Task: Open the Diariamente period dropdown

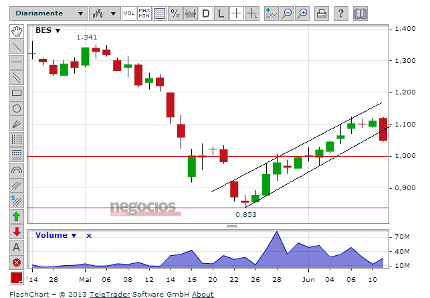Action: [49, 13]
